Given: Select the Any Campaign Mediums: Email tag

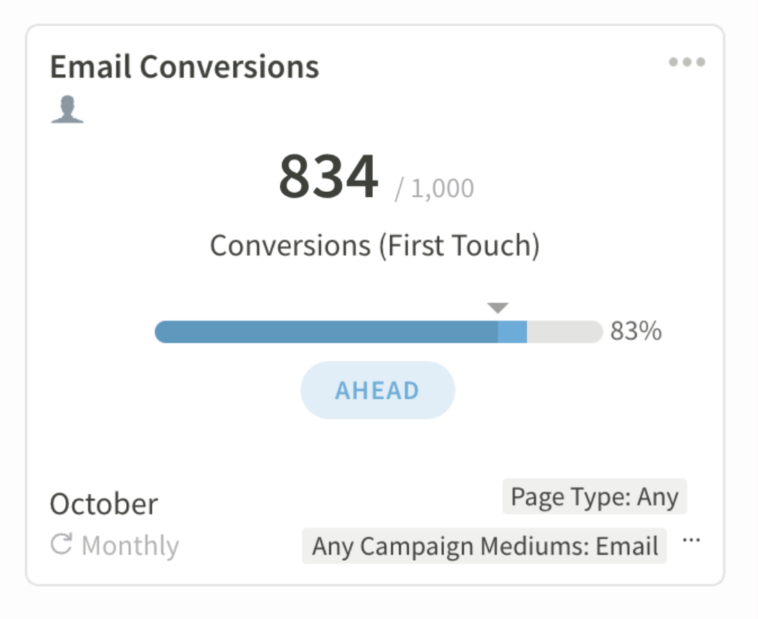Looking at the screenshot, I should coord(484,546).
